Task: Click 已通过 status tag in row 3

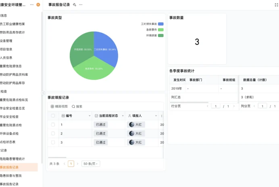Action: click(101, 142)
